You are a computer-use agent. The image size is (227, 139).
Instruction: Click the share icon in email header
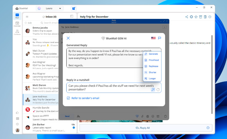pos(187,17)
